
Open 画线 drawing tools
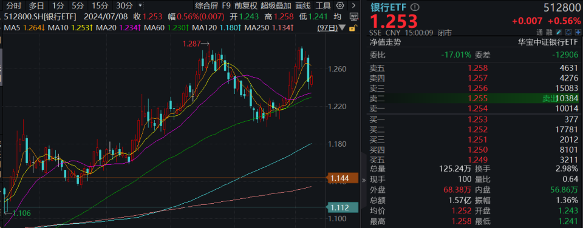click(303, 5)
